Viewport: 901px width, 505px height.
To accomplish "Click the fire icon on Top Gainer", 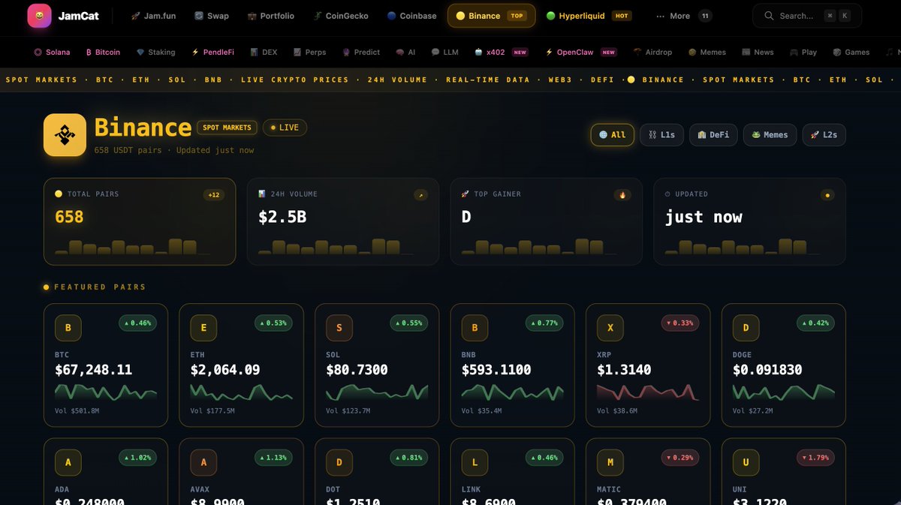I will point(622,195).
